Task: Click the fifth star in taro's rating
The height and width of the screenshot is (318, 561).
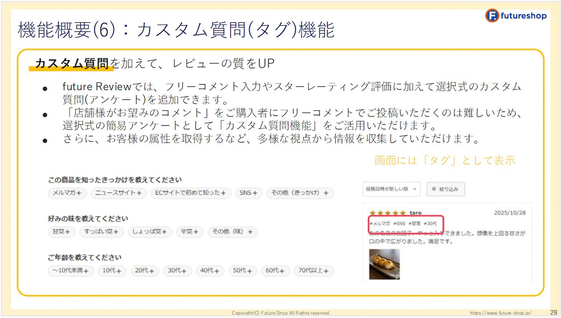Action: (403, 212)
